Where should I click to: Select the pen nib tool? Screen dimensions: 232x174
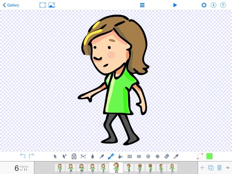pos(92,156)
